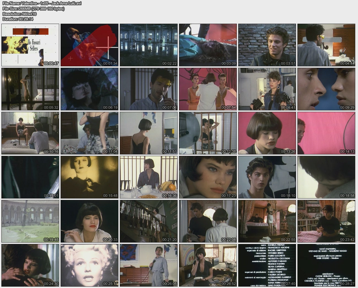Select the red slash frame at 00:01:34
358x288 pixels.
point(89,45)
